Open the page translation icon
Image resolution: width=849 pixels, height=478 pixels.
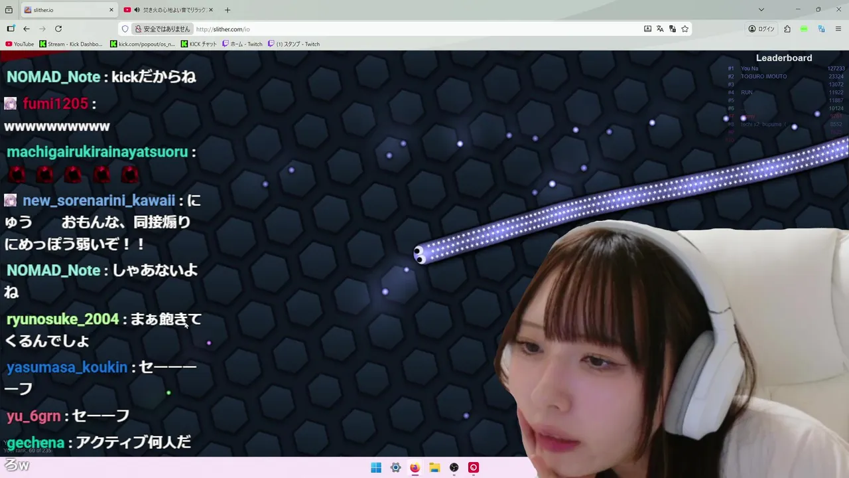(x=660, y=29)
